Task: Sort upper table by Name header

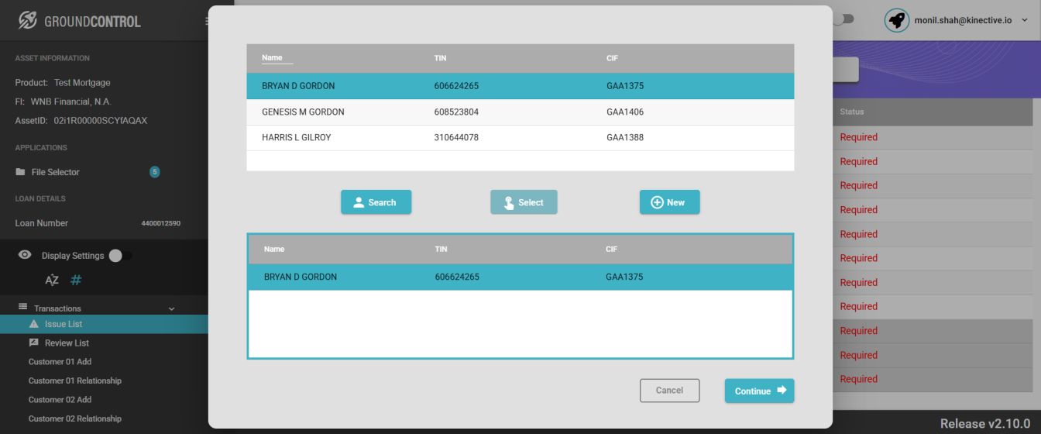Action: coord(272,57)
